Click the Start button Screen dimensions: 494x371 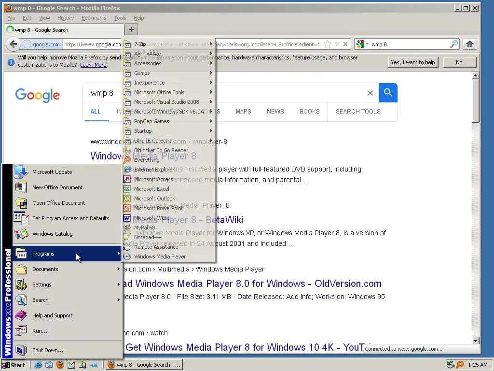[x=14, y=365]
